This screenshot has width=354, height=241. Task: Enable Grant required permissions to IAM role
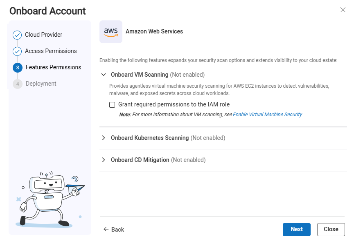[112, 105]
